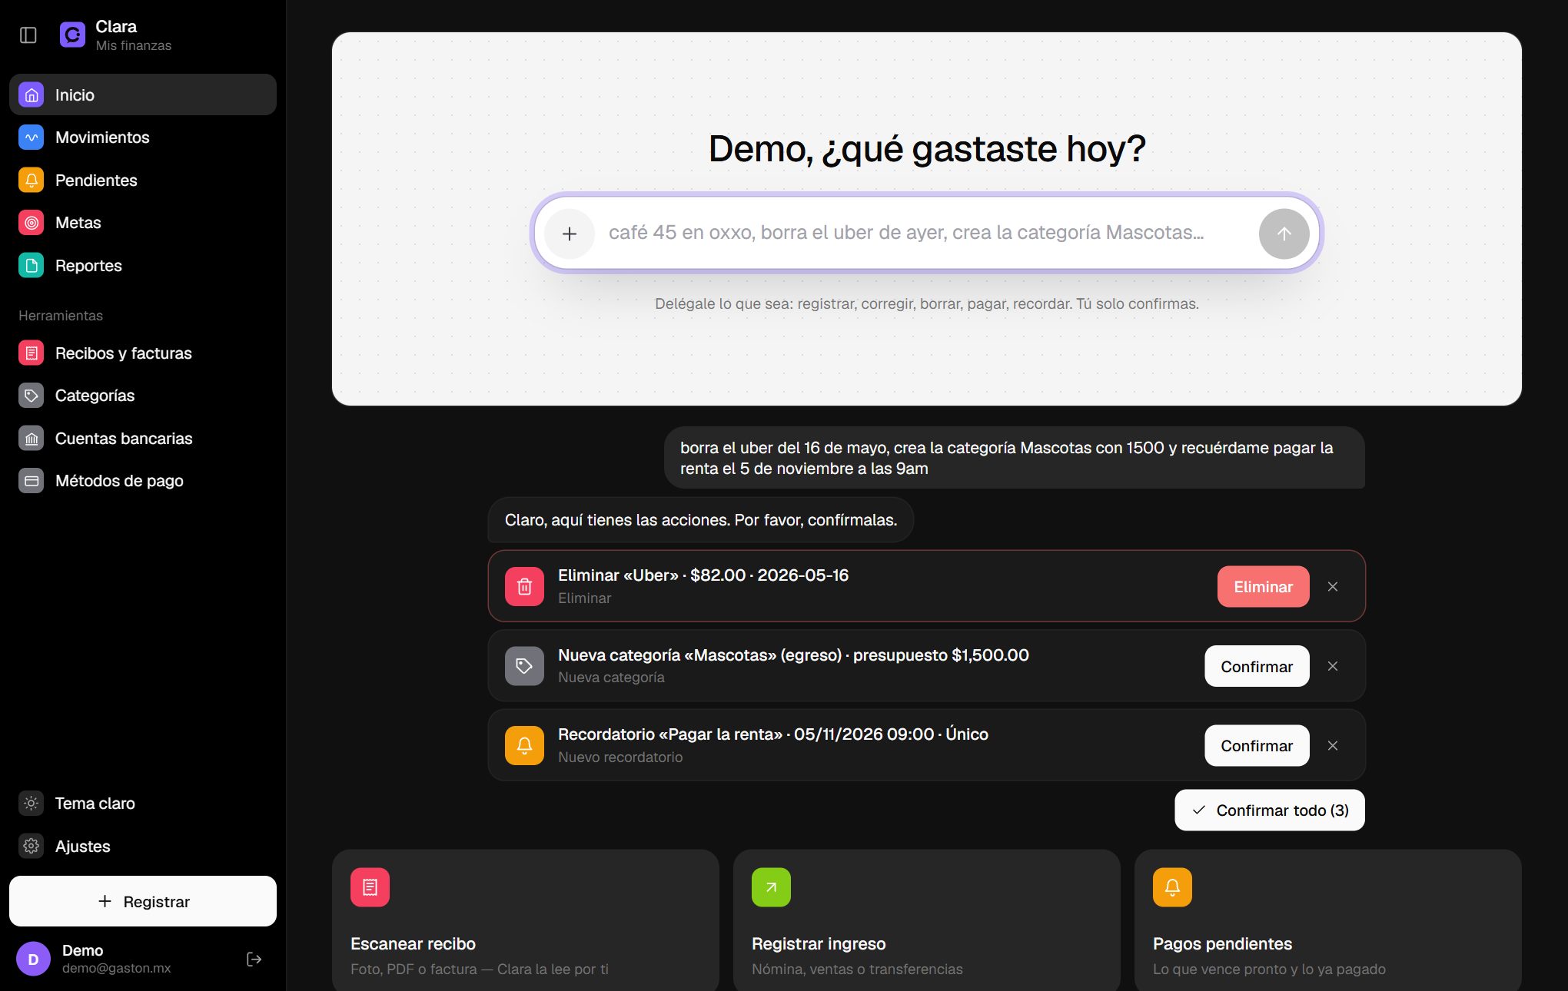Click the Reportes document icon
The width and height of the screenshot is (1568, 991).
click(x=32, y=266)
